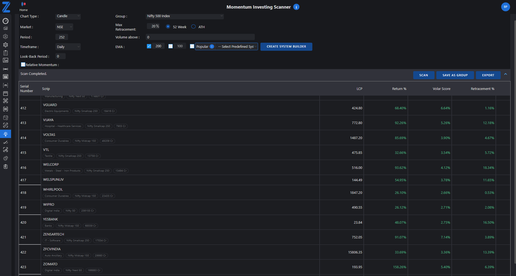This screenshot has height=276, width=516.
Task: Click CREATE SYSTEM BUILDER button
Action: [x=286, y=46]
